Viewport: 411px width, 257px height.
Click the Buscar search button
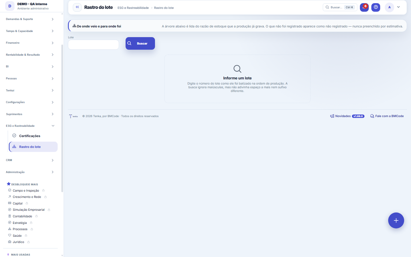click(x=140, y=43)
